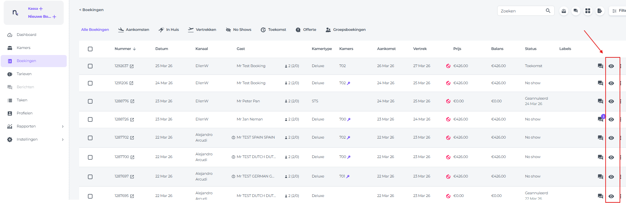View booking 1287700 with the eye icon

[611, 157]
